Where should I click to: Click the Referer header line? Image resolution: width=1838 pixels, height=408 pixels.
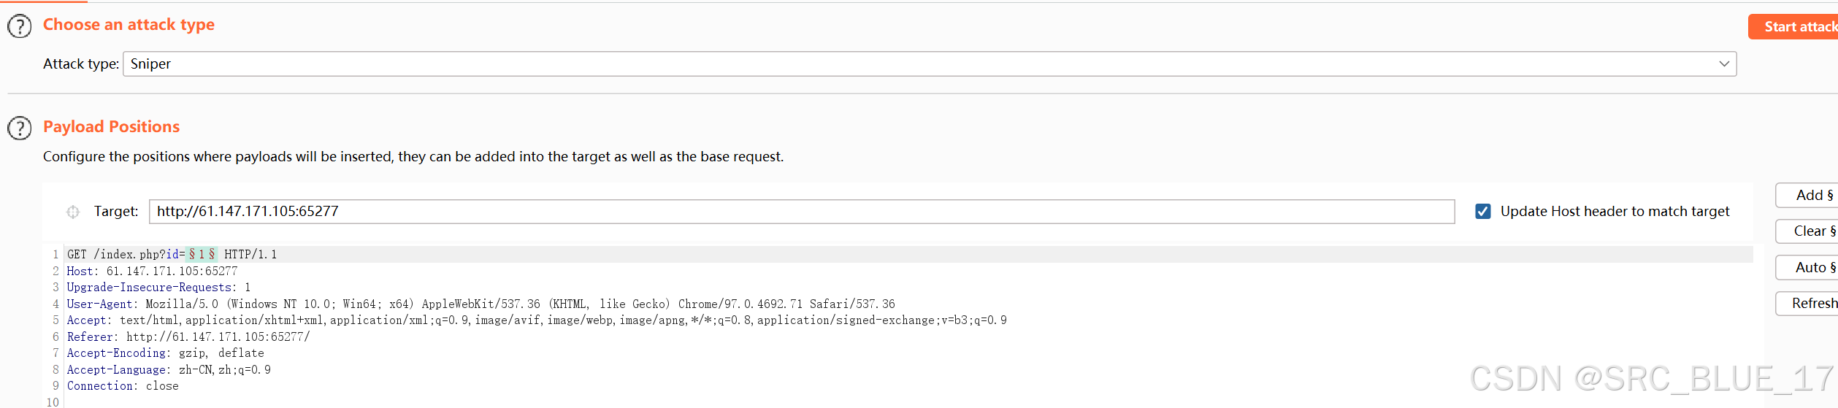pyautogui.click(x=188, y=336)
